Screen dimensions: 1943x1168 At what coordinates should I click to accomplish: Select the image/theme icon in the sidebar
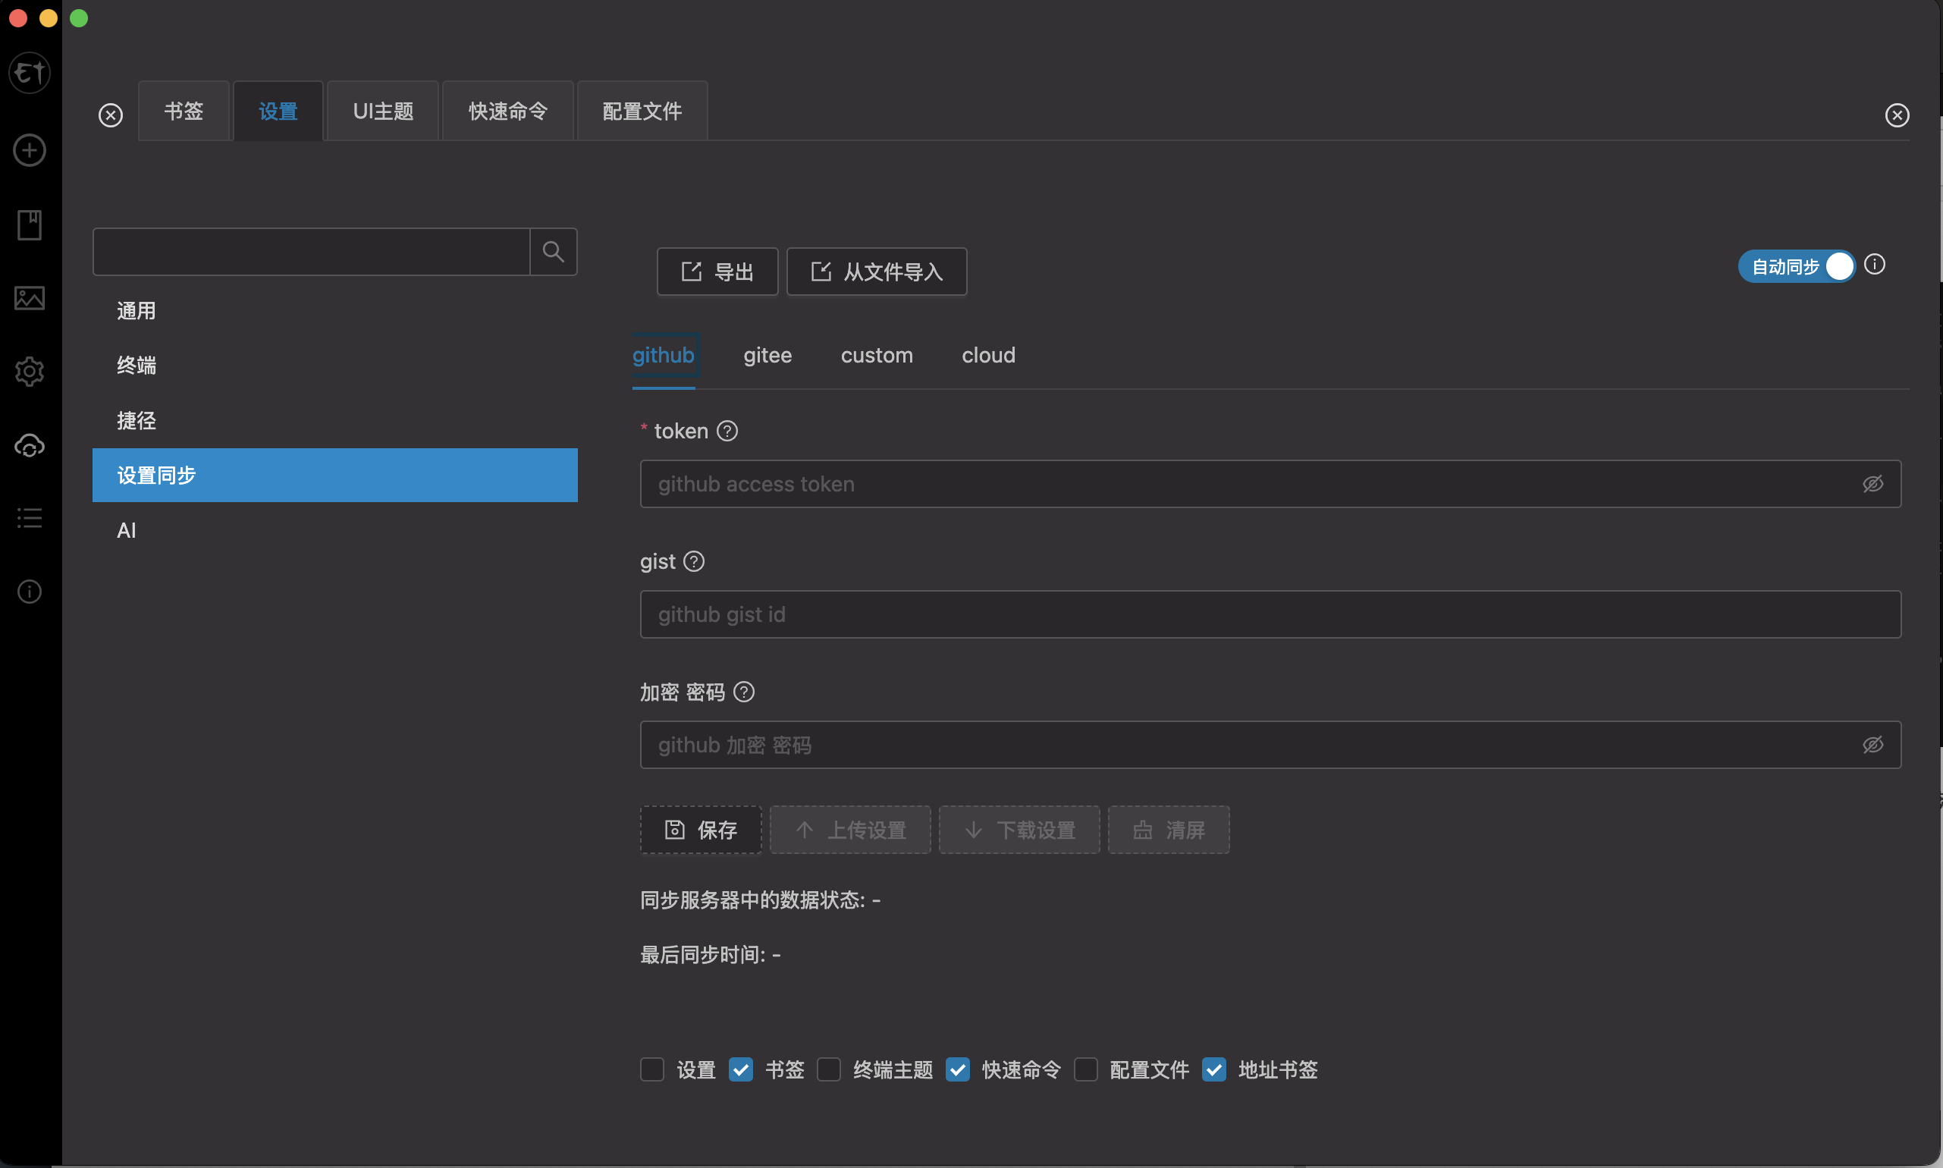point(29,298)
